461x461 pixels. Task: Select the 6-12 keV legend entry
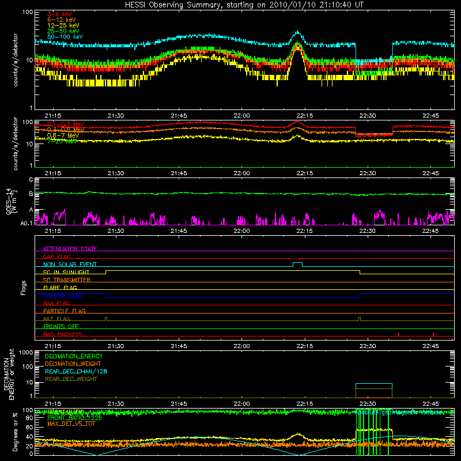pyautogui.click(x=62, y=20)
